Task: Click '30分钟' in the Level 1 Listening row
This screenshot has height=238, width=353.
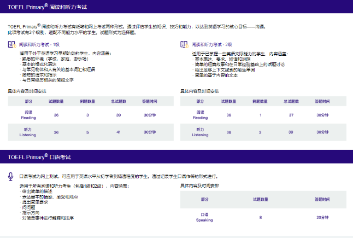Action: pyautogui.click(x=150, y=132)
